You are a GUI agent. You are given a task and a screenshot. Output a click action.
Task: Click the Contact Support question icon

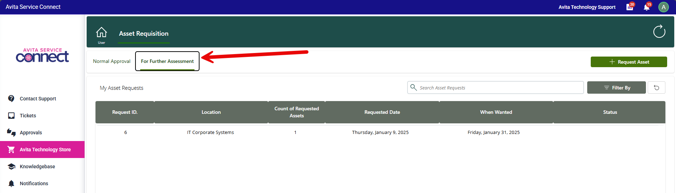(x=11, y=99)
